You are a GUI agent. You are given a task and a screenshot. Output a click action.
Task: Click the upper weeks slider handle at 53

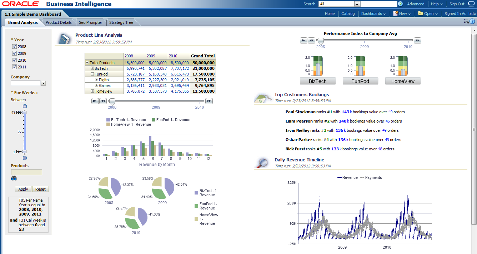click(x=24, y=113)
